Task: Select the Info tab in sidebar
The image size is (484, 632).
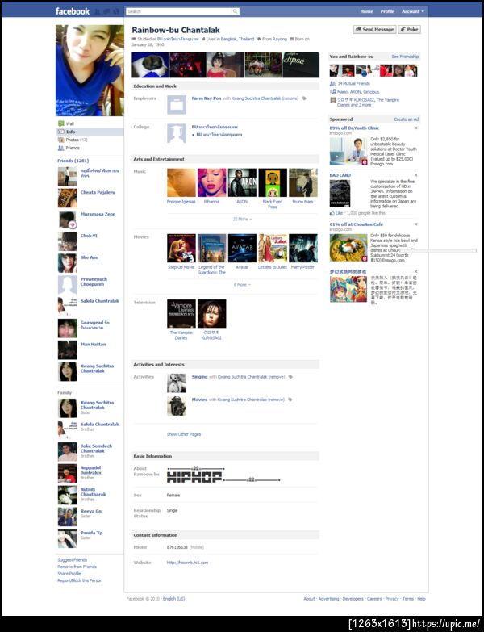Action: coord(90,132)
